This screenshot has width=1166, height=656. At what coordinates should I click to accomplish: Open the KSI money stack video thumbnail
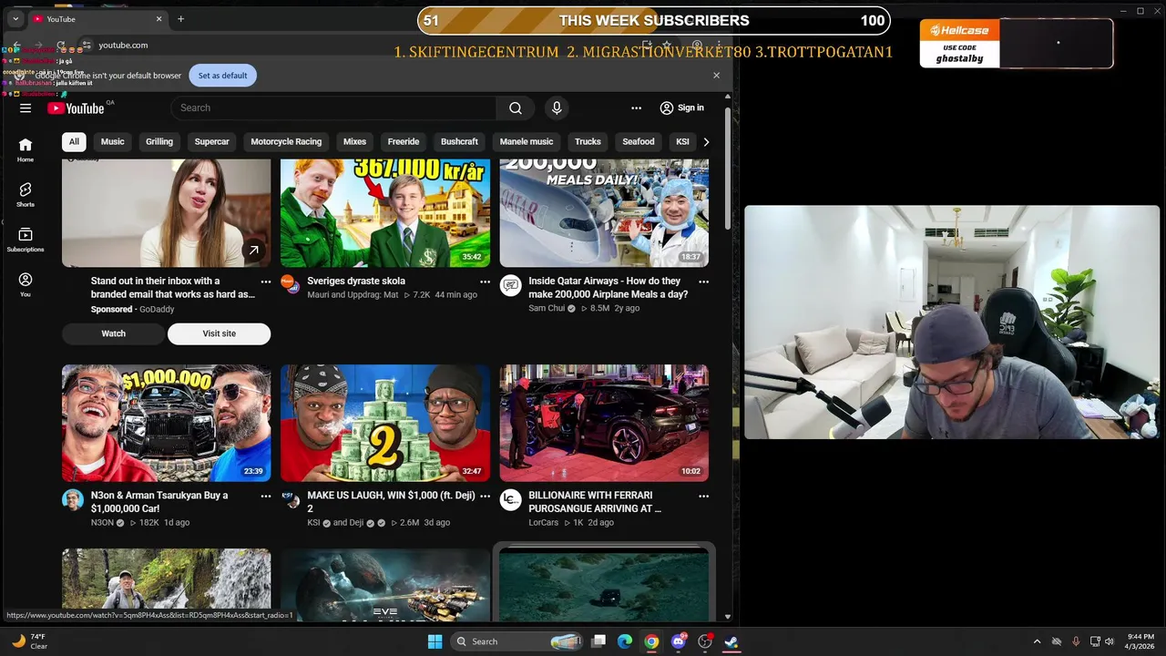[x=385, y=423]
